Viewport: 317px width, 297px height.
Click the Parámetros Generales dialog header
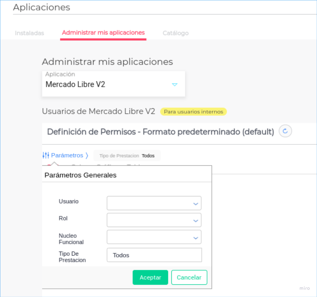click(80, 175)
